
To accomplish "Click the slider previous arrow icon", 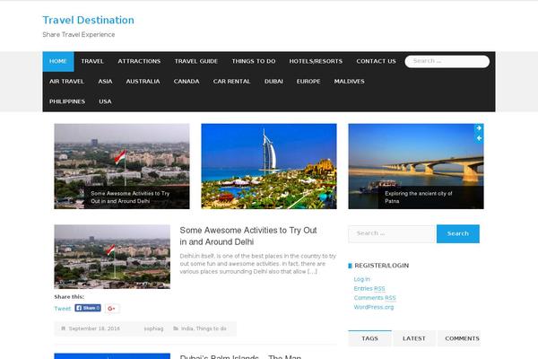I will tap(479, 138).
